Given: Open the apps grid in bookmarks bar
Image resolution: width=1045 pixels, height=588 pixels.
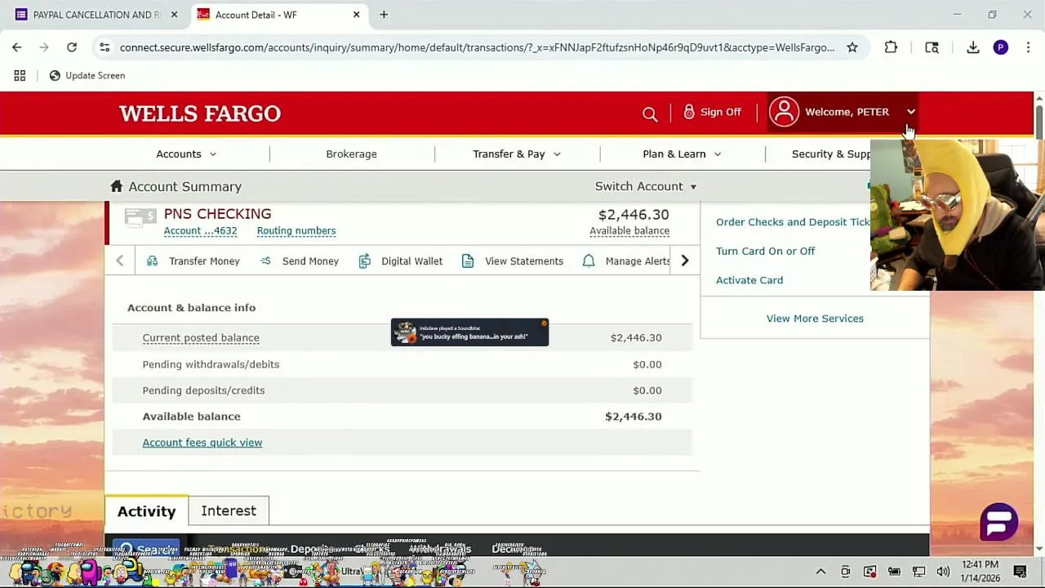Looking at the screenshot, I should [20, 75].
